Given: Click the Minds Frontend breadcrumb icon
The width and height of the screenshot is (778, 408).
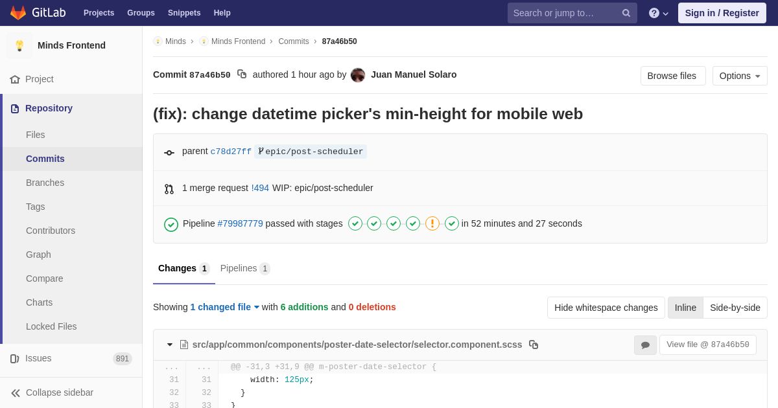Looking at the screenshot, I should [x=204, y=41].
